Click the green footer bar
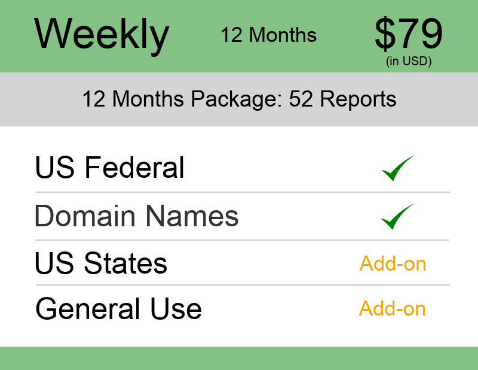 (x=239, y=357)
